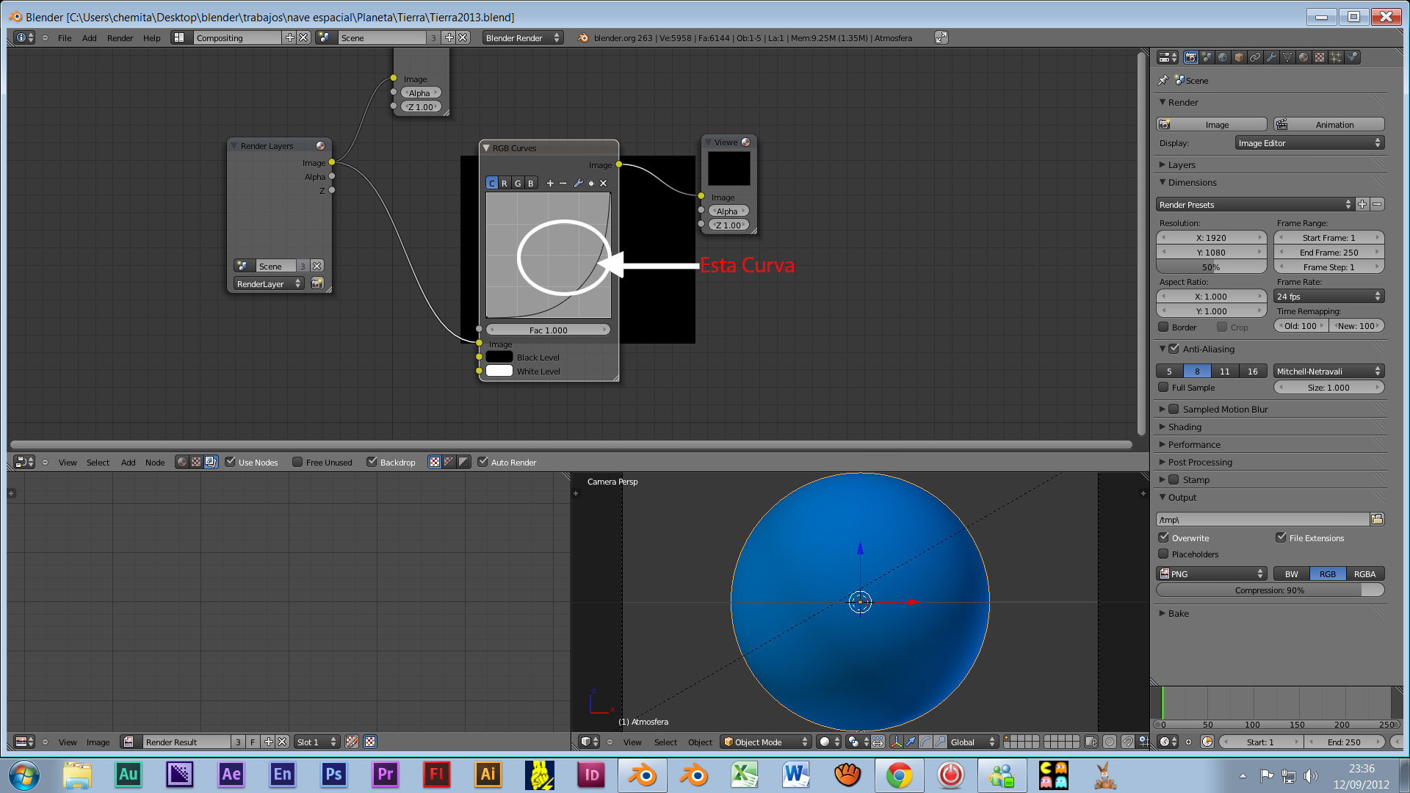Open the Modifiers tab (wrench icon)

click(1271, 57)
